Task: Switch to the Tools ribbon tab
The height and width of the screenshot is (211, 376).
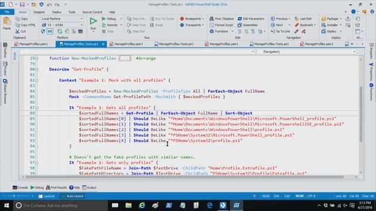Action: [72, 12]
